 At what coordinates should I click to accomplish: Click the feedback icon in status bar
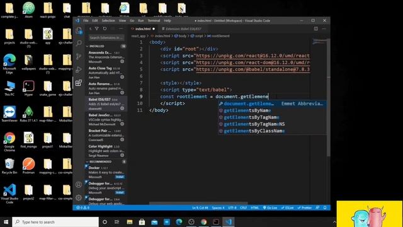click(317, 207)
